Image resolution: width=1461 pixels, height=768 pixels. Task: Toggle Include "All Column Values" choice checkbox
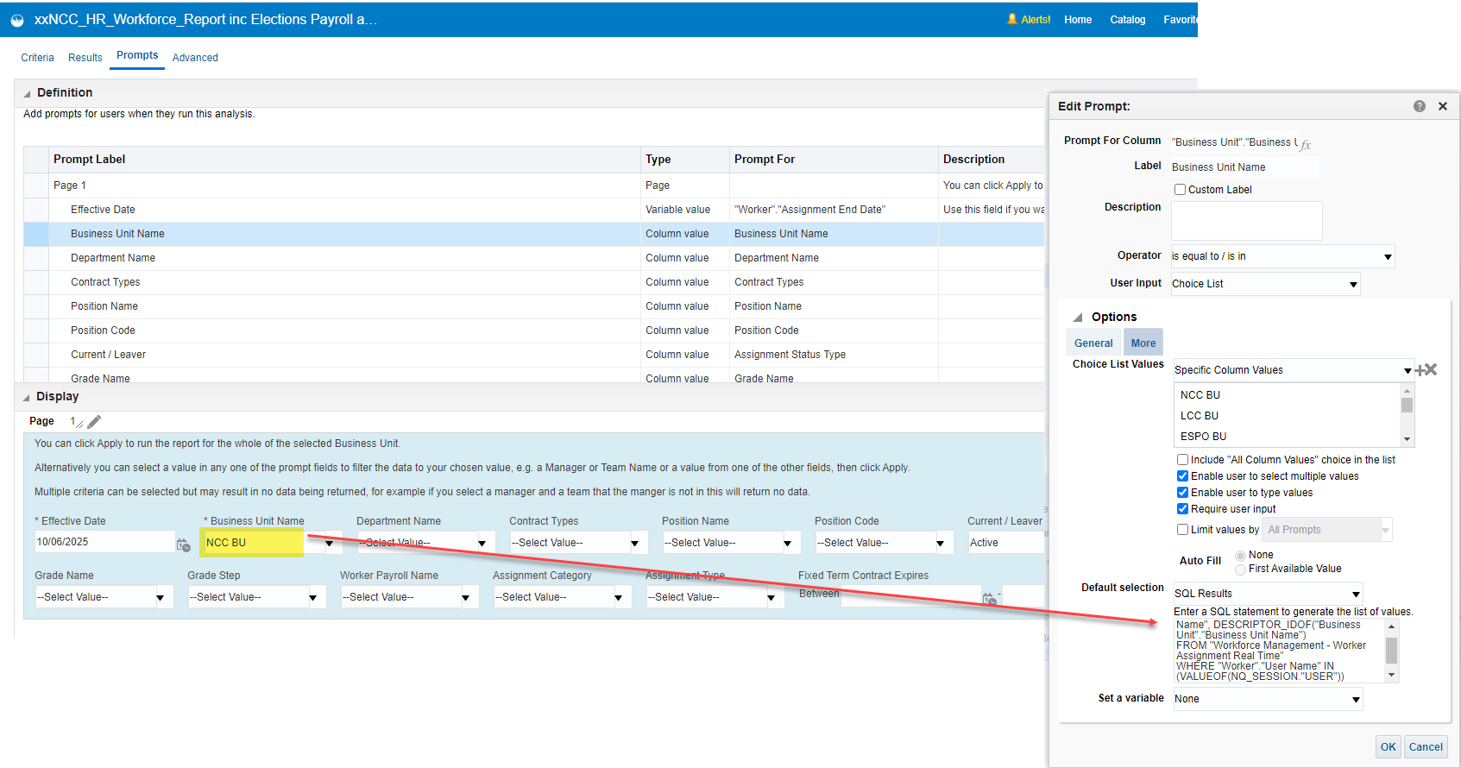point(1182,460)
